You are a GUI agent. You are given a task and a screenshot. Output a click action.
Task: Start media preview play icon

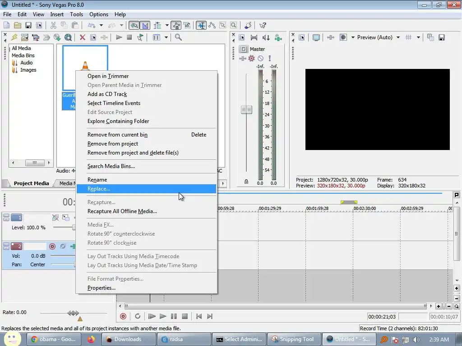point(119,37)
